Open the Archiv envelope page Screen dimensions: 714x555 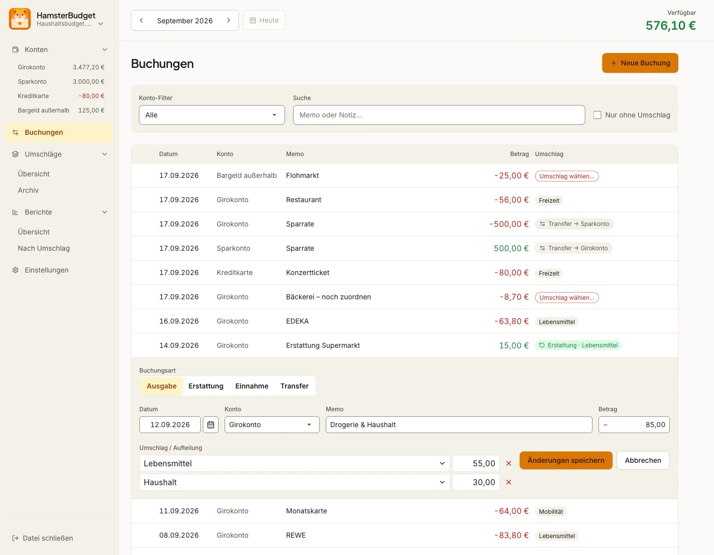click(28, 190)
